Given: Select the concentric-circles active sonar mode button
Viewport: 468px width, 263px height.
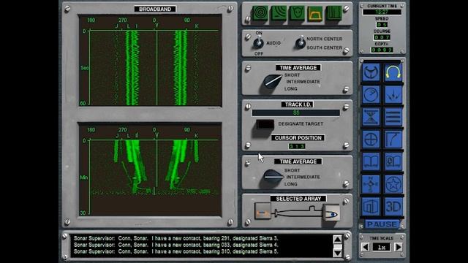Looking at the screenshot, I should 260,13.
